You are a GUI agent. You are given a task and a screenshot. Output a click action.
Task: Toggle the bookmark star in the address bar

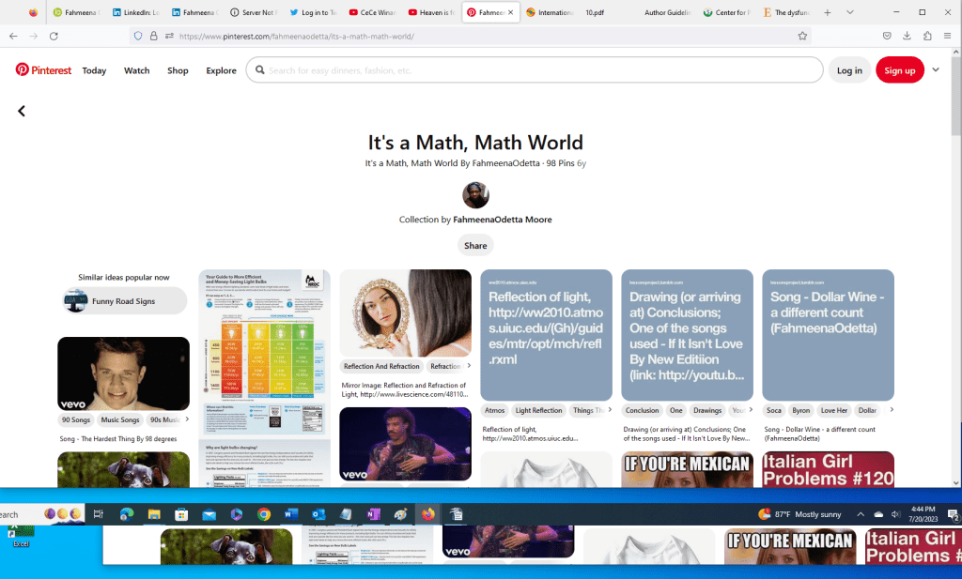(802, 38)
